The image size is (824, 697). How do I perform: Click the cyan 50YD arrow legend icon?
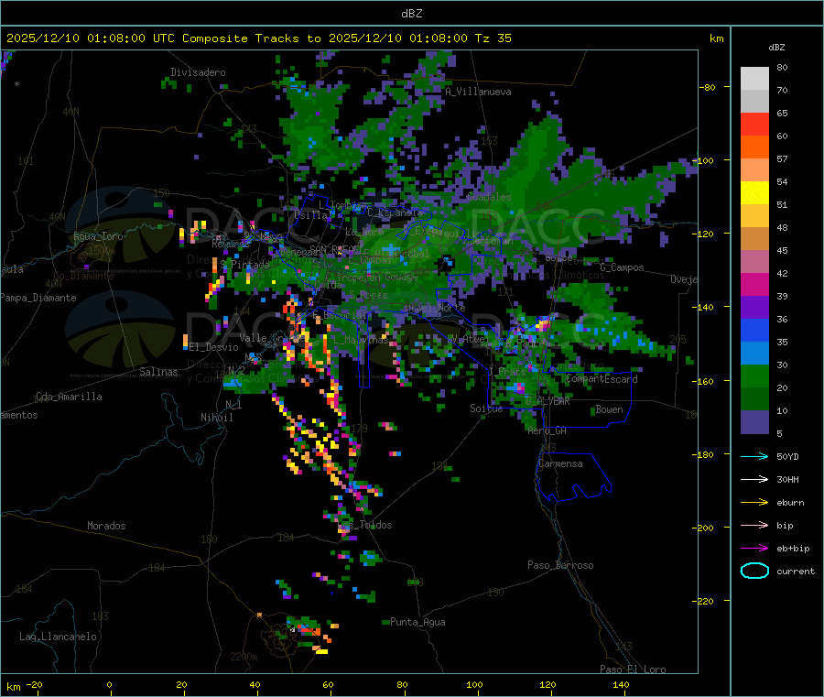754,456
